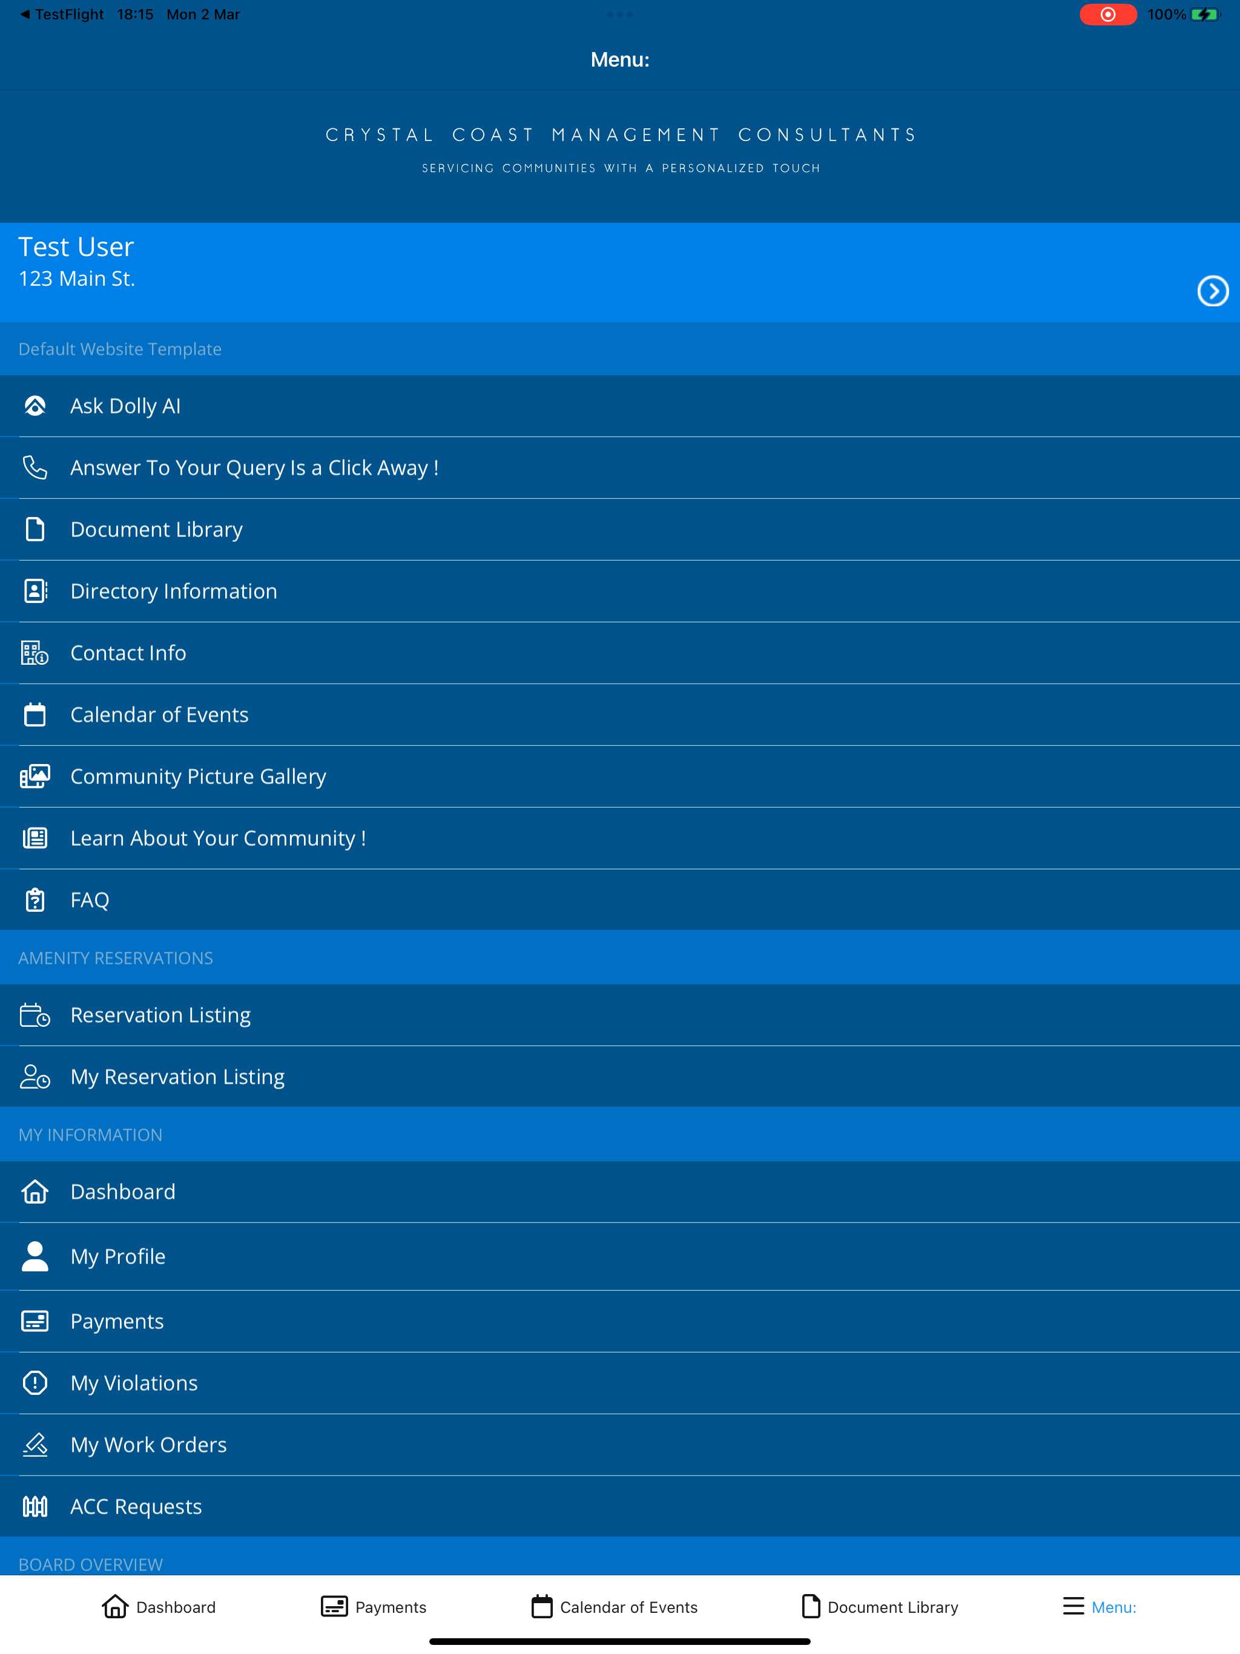Tap the Crystal Coast Management Consultants logo

click(x=620, y=150)
